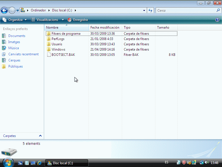The image size is (222, 167).
Task: Sort by Tamaño column header
Action: [x=163, y=28]
